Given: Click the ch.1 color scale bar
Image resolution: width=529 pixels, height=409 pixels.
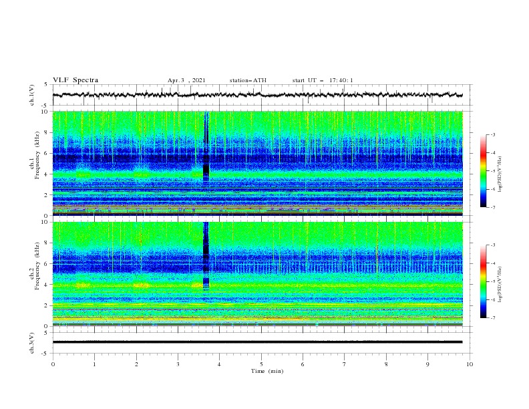Looking at the screenshot, I should point(483,171).
